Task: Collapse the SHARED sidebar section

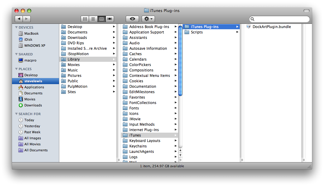Action: tap(16, 54)
